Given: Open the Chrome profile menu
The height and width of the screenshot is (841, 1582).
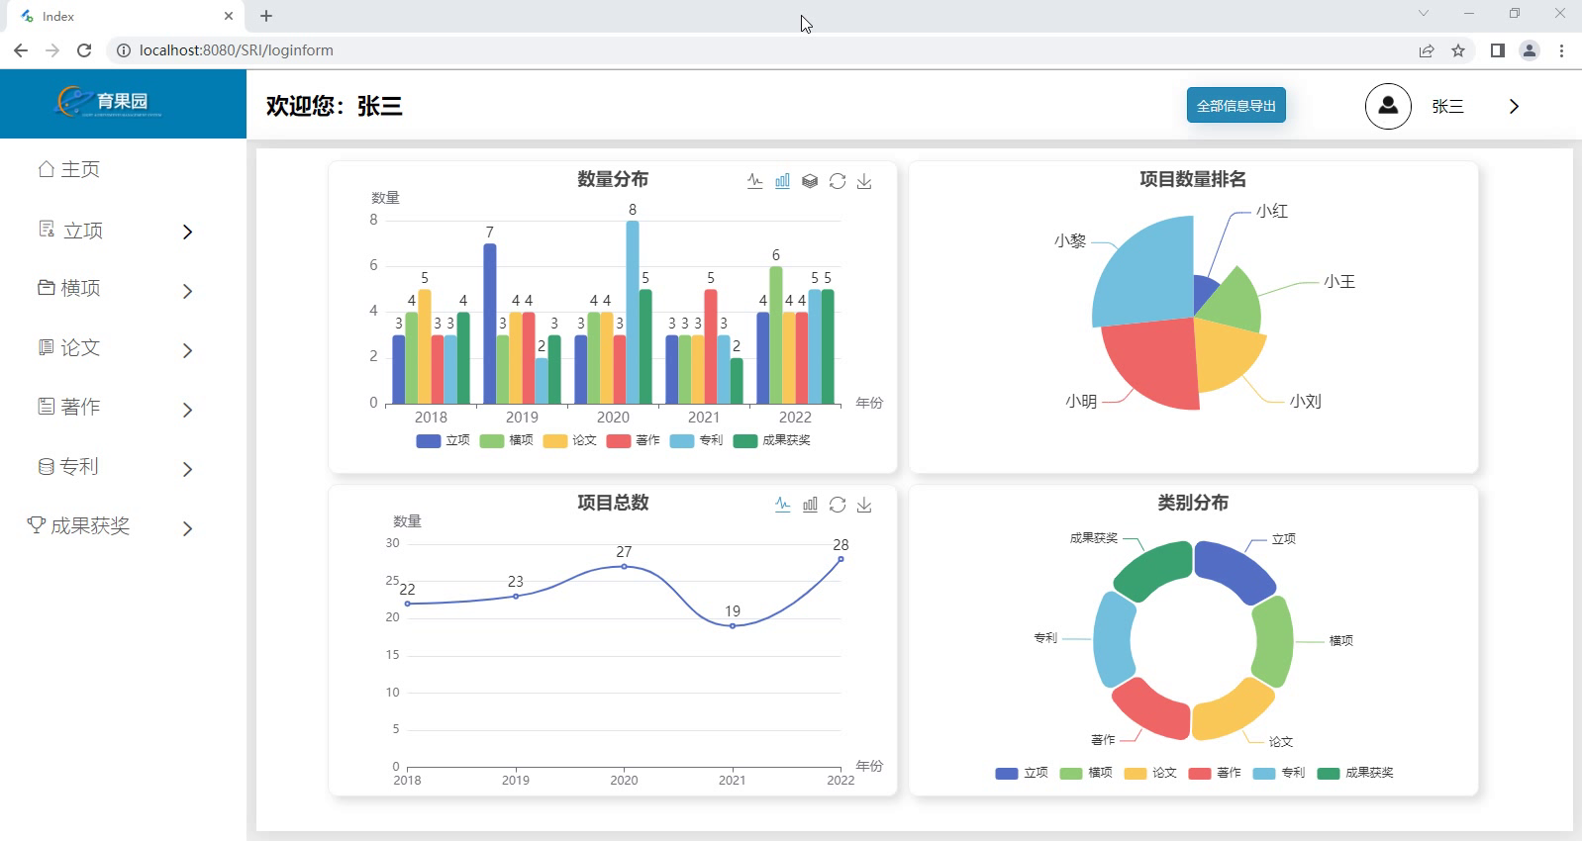Looking at the screenshot, I should pos(1530,50).
